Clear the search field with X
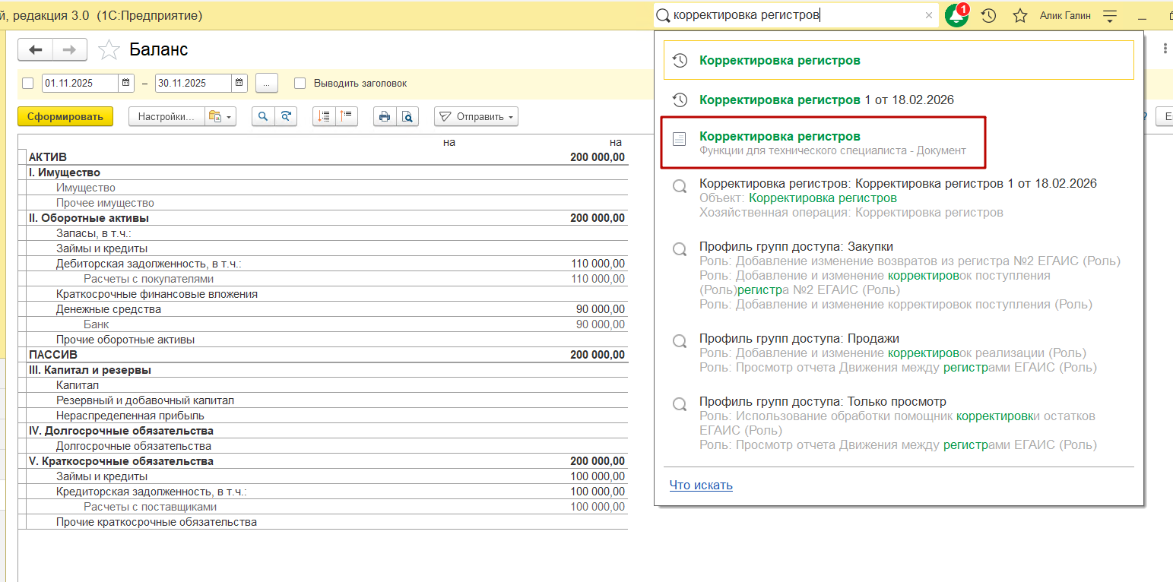Screen dimensions: 1173x582 point(928,15)
